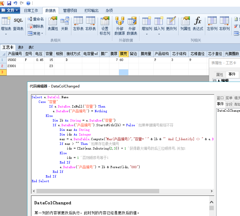Click 左移表 move table left
This screenshot has height=216, width=240.
click(x=78, y=24)
